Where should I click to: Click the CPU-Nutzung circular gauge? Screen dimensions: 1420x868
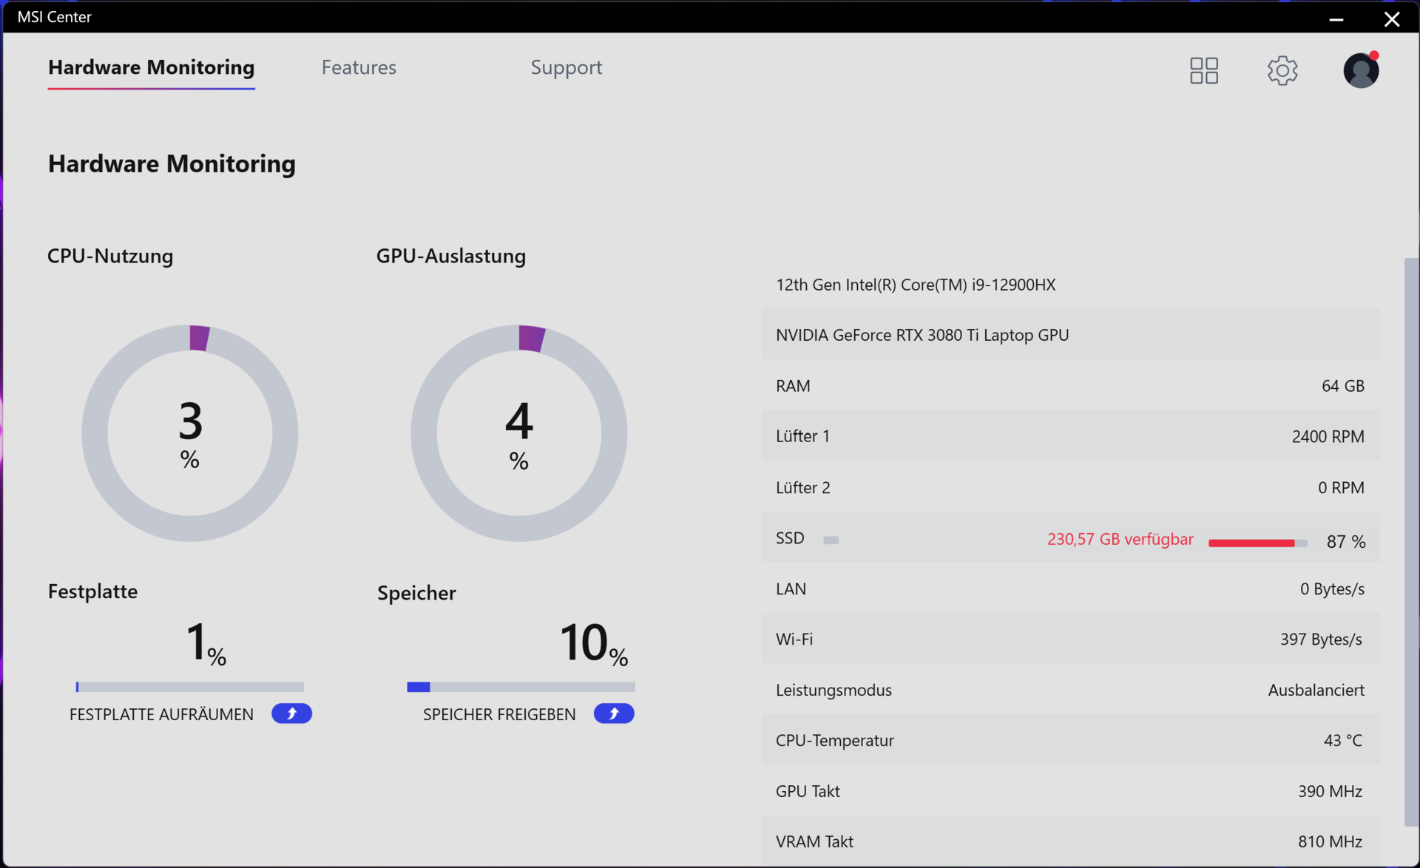(190, 433)
